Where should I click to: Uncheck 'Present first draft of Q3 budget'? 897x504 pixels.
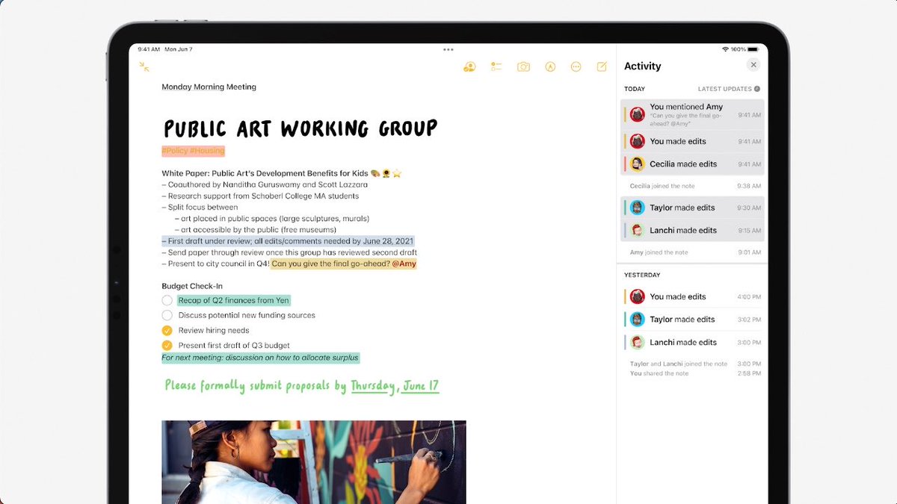click(x=167, y=345)
